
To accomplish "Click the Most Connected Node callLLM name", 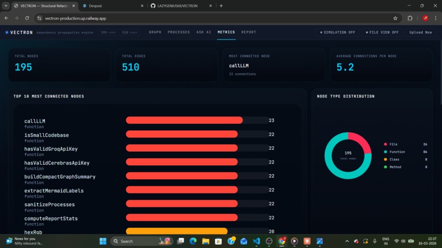I will pyautogui.click(x=239, y=66).
